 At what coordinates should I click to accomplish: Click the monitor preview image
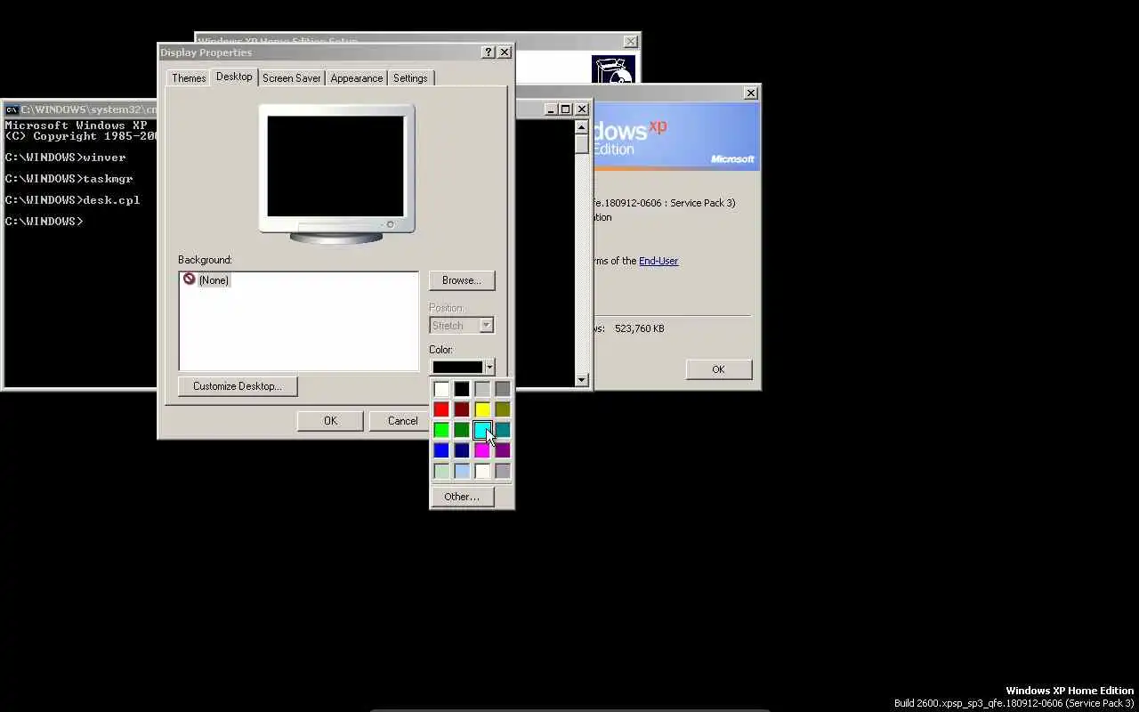click(336, 174)
